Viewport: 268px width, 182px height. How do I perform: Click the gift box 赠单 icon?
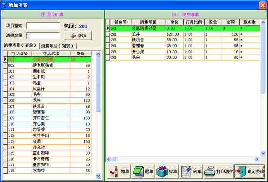coord(162,172)
